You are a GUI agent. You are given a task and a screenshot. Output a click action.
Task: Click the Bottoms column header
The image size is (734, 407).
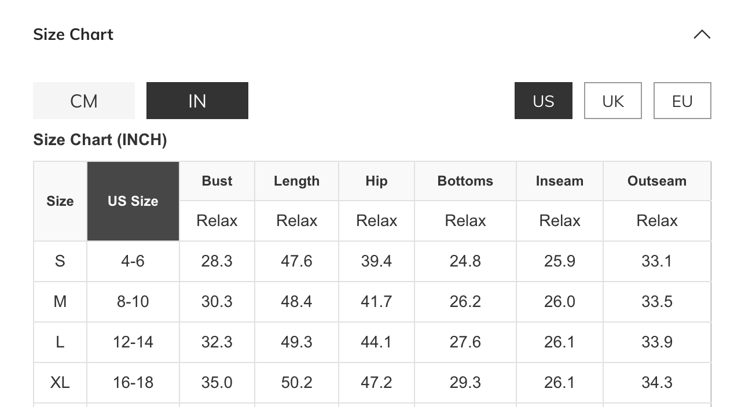(465, 181)
